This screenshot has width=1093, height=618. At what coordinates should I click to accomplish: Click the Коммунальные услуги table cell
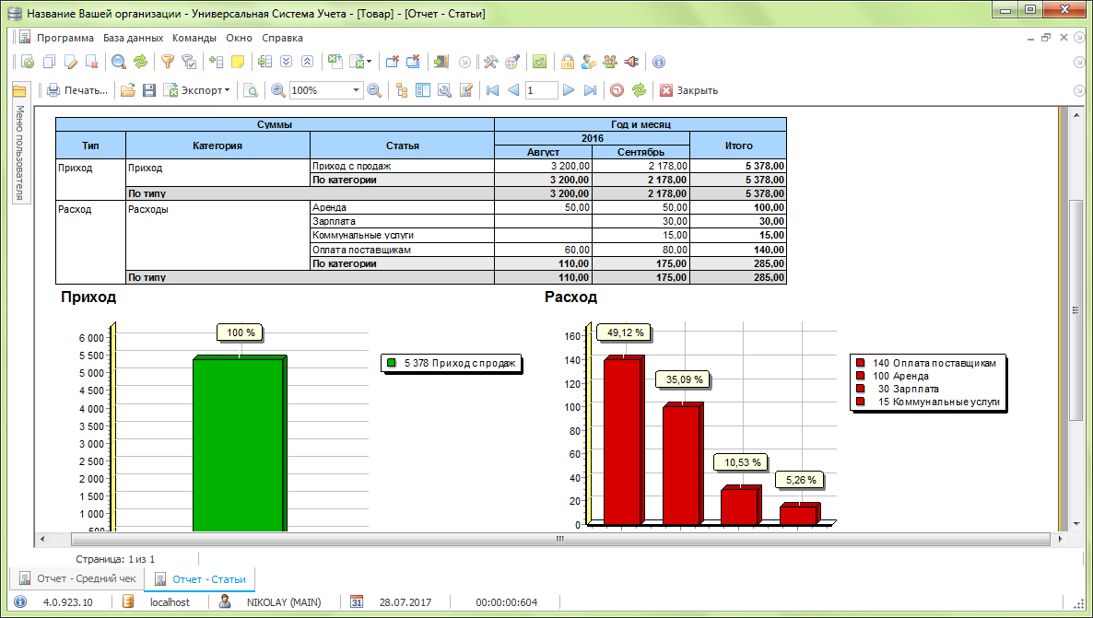(402, 236)
